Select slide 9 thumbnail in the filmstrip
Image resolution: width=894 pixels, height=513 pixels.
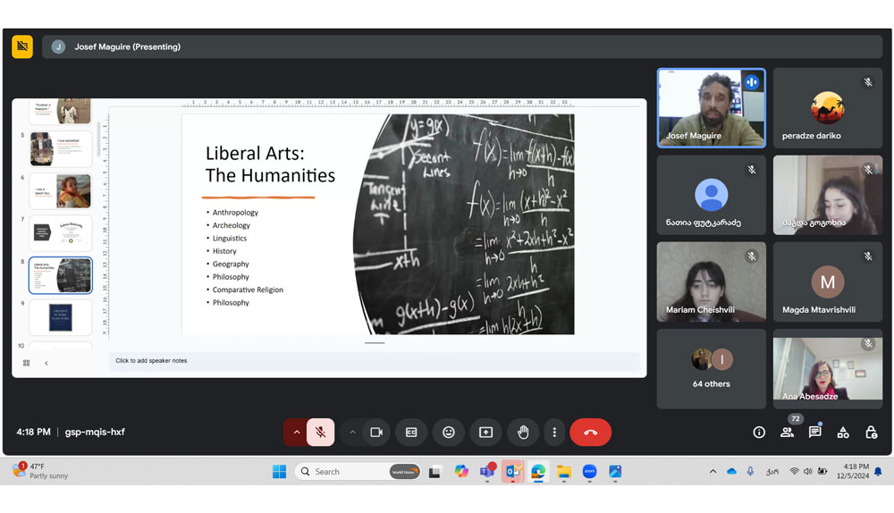pos(61,317)
